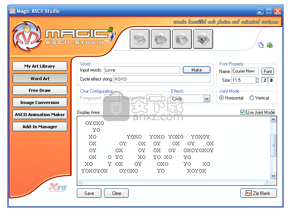Open Free Draw section
288x213 pixels.
coord(40,90)
